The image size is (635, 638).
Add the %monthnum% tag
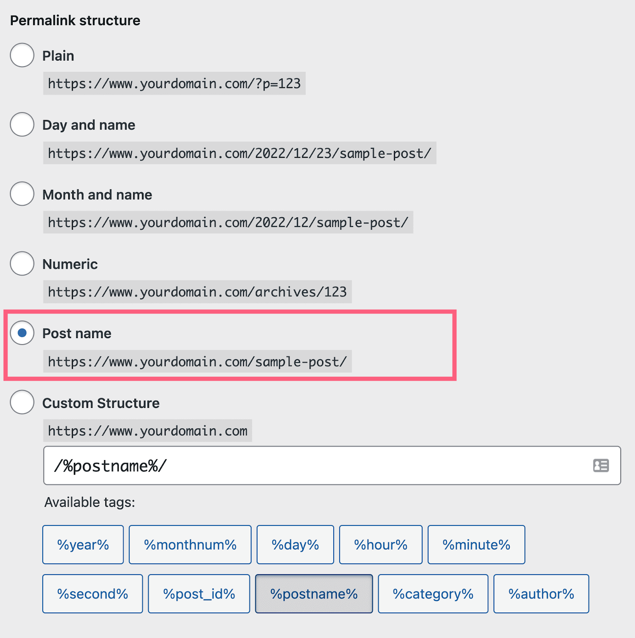point(190,545)
